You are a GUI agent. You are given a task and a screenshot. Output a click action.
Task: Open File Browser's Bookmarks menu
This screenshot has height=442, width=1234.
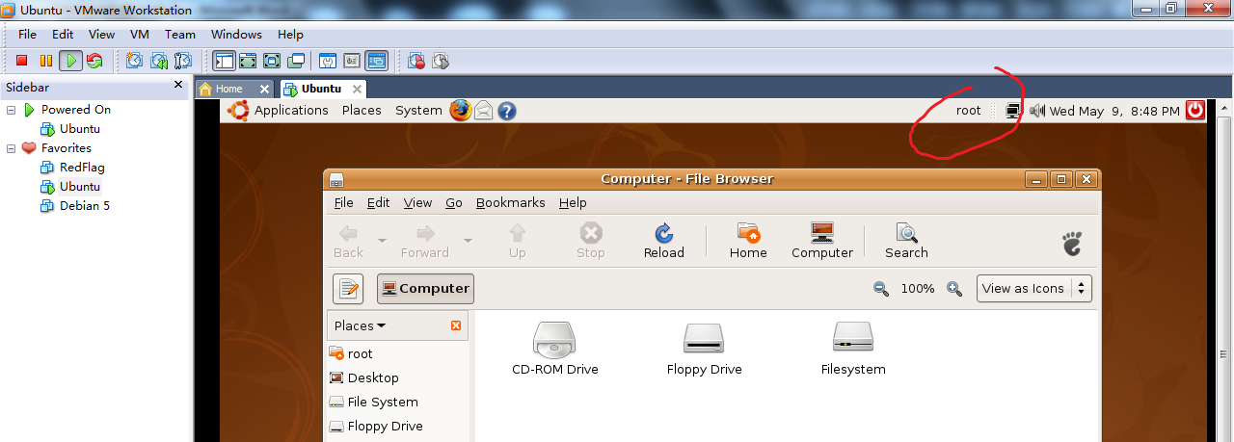510,203
